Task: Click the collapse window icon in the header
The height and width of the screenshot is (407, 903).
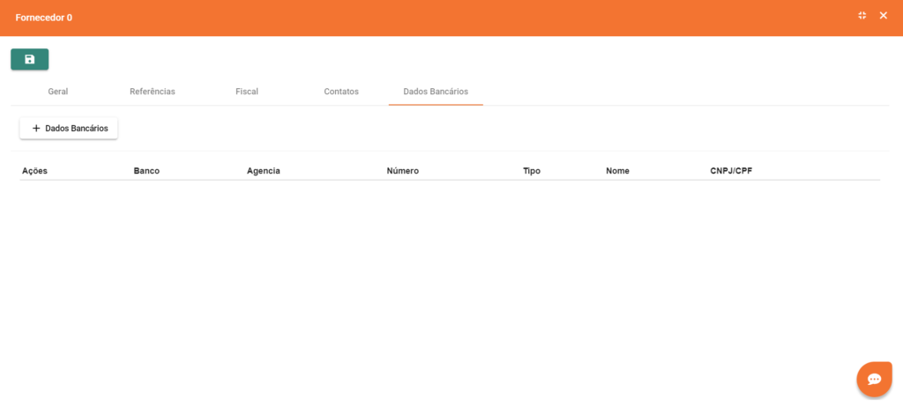Action: 862,16
